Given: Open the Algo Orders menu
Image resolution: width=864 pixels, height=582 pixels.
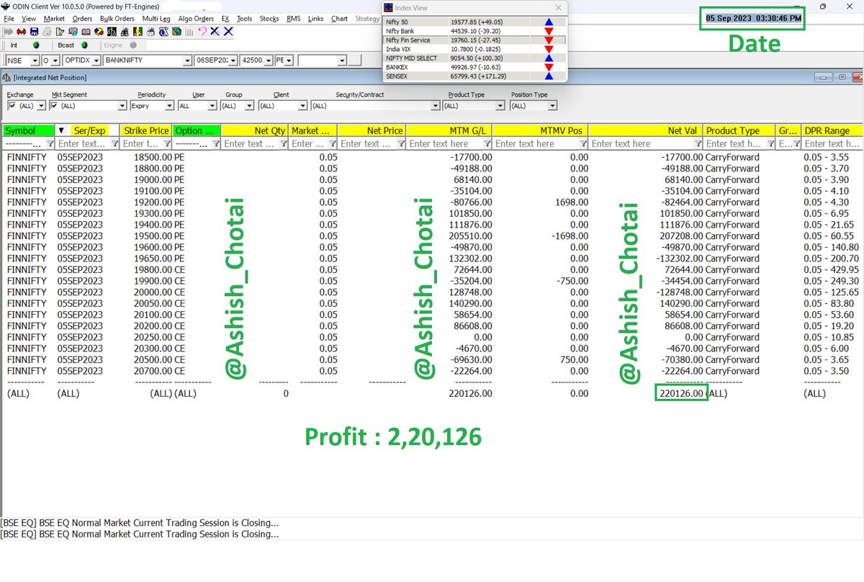Looking at the screenshot, I should pos(195,19).
